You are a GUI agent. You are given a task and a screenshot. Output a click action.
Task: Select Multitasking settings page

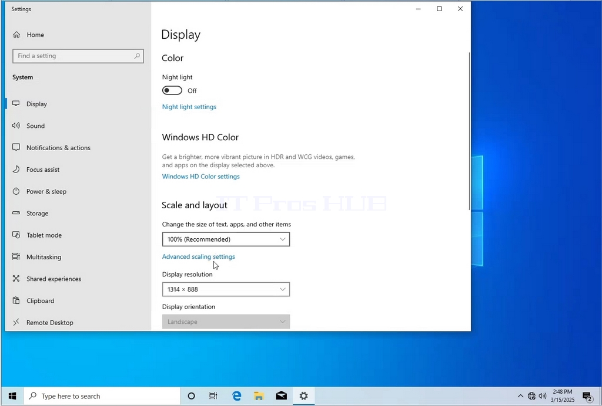click(x=78, y=256)
